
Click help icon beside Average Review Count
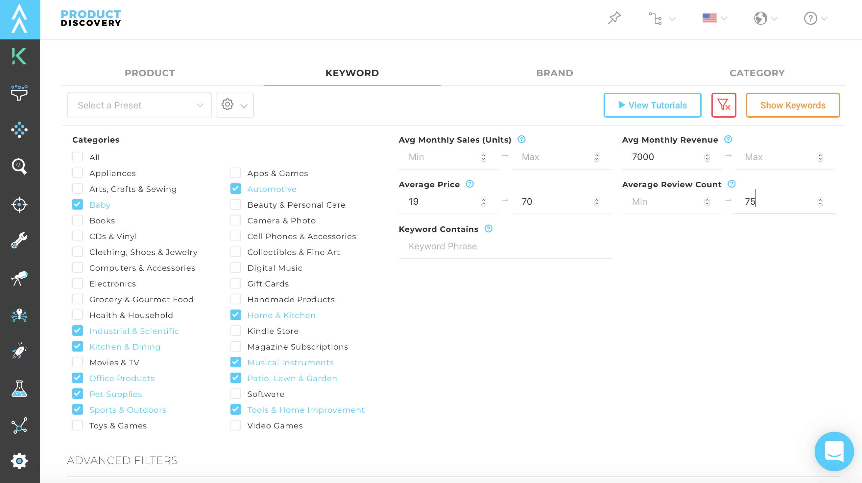[x=731, y=184]
